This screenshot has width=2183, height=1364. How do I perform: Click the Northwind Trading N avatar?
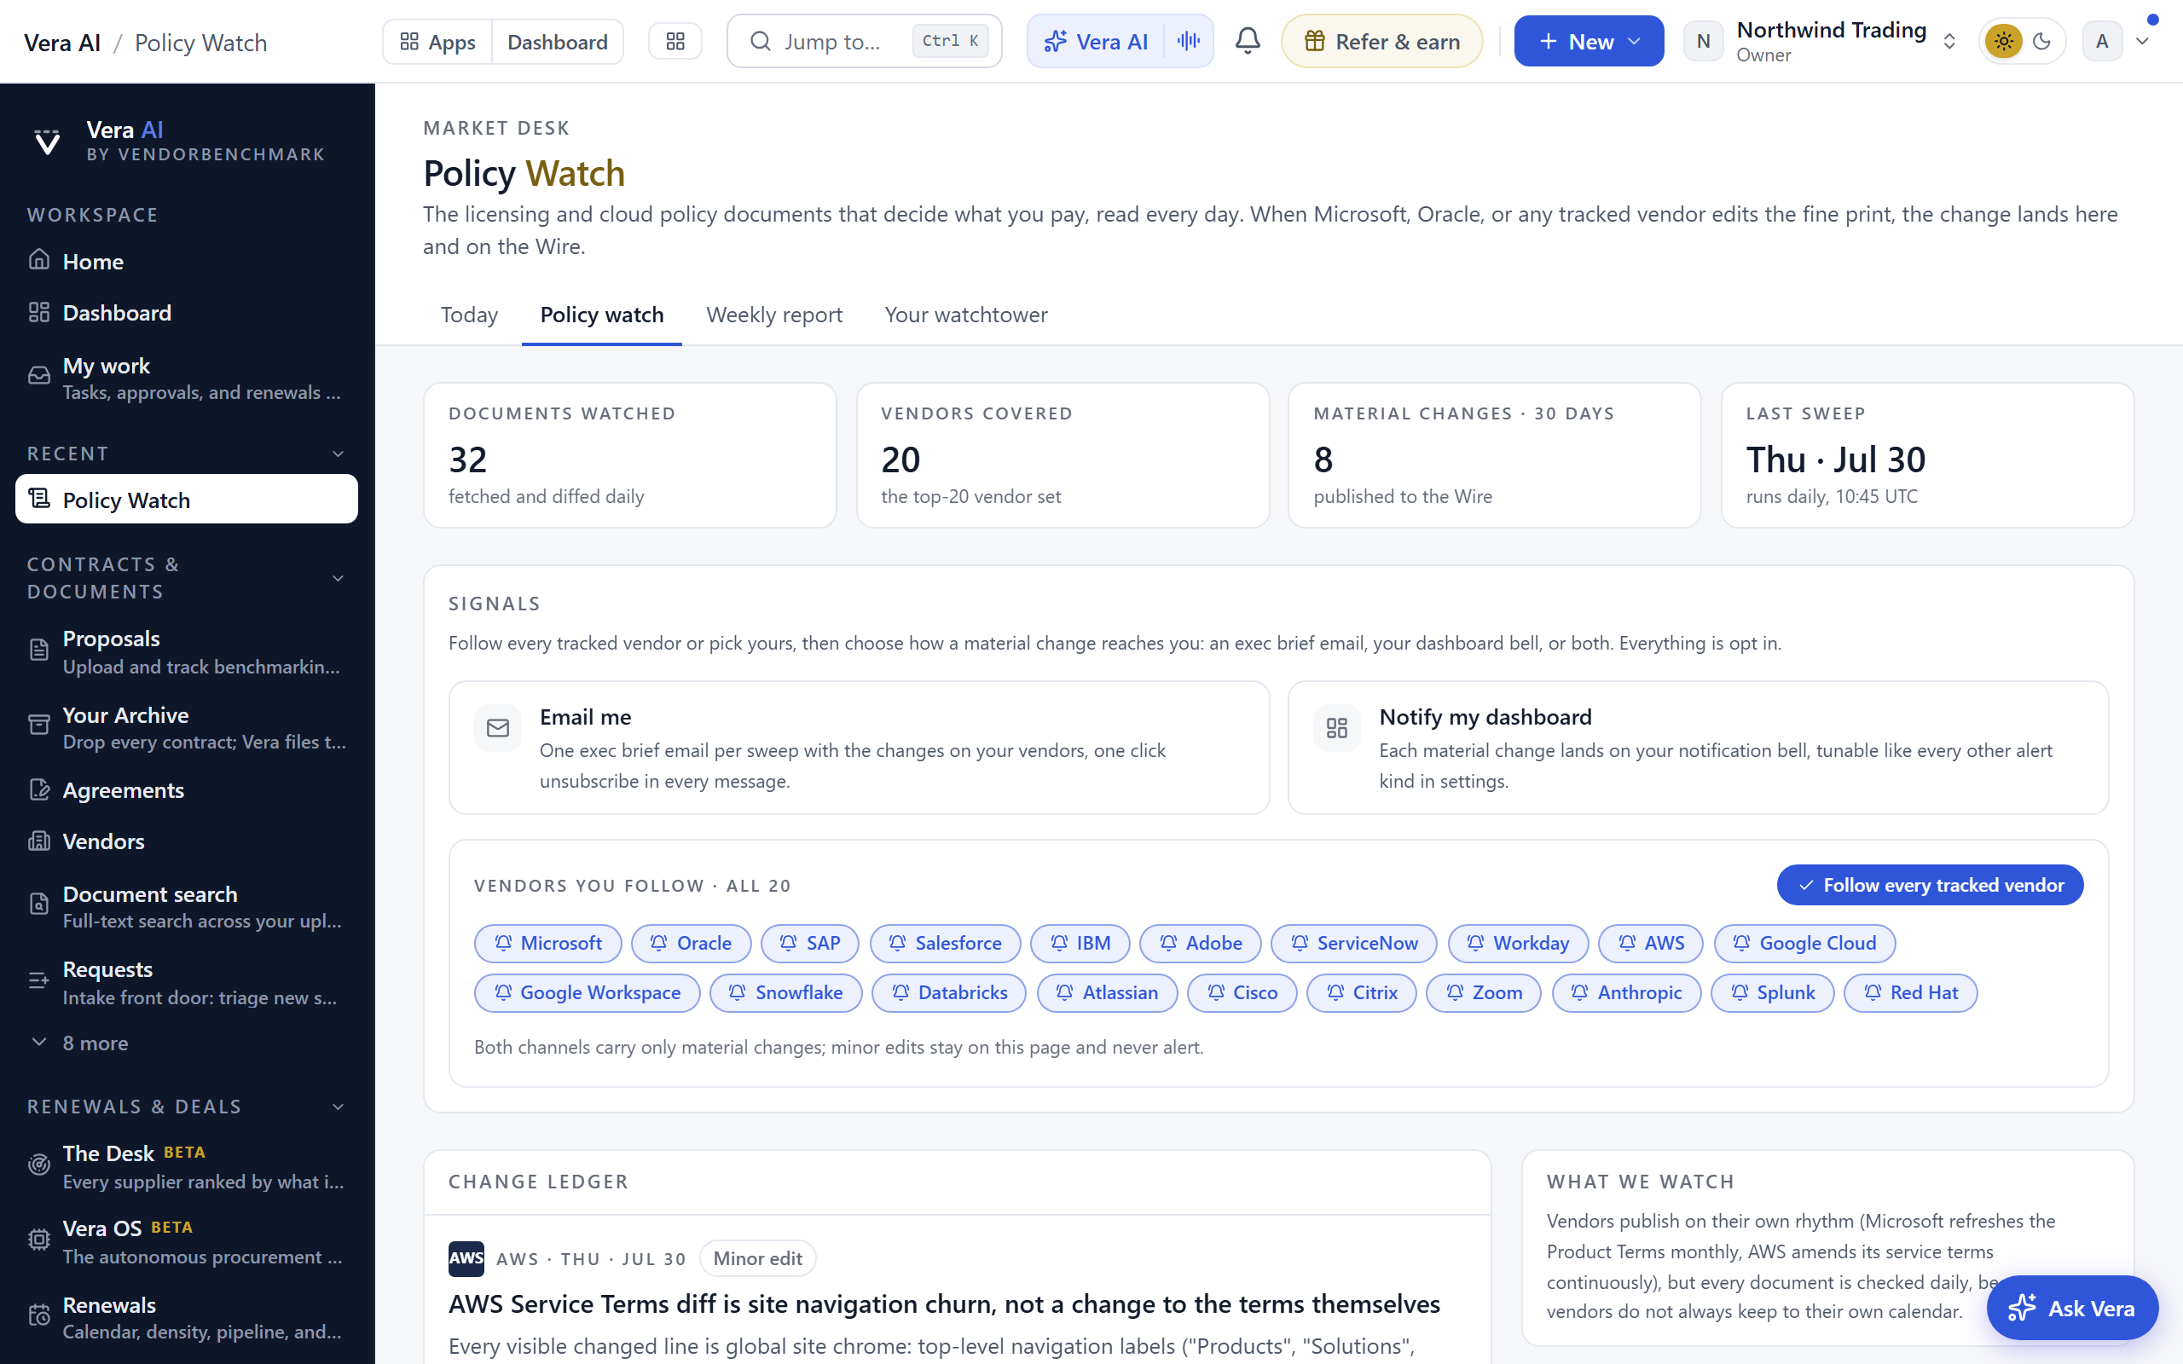tap(1703, 42)
